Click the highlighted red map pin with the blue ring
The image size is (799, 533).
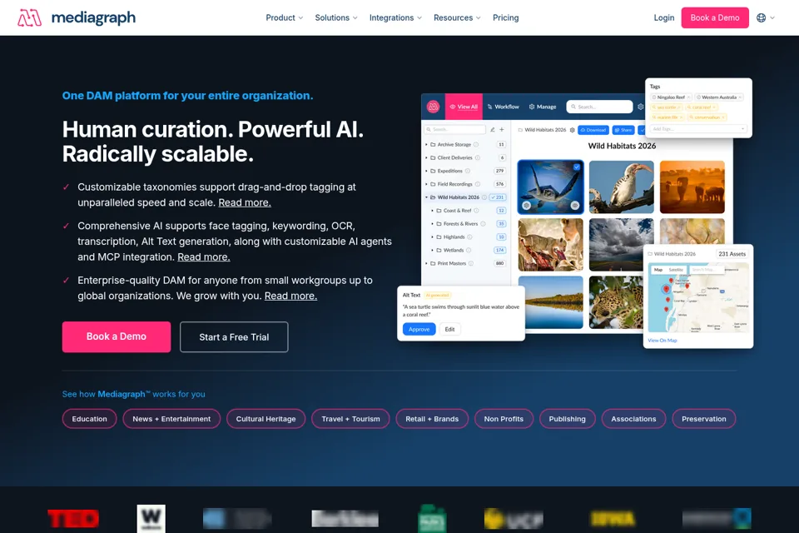(x=666, y=289)
